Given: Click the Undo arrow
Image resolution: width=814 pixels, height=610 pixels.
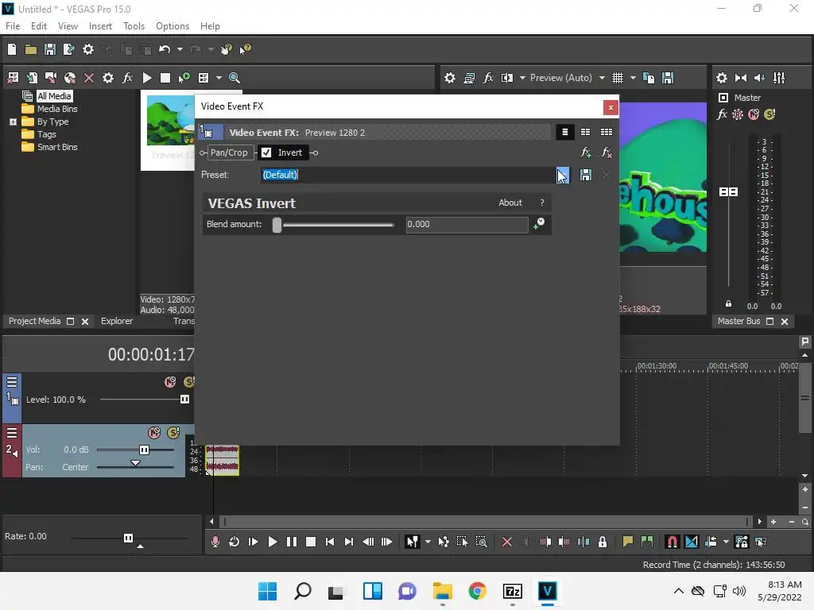Looking at the screenshot, I should (165, 49).
